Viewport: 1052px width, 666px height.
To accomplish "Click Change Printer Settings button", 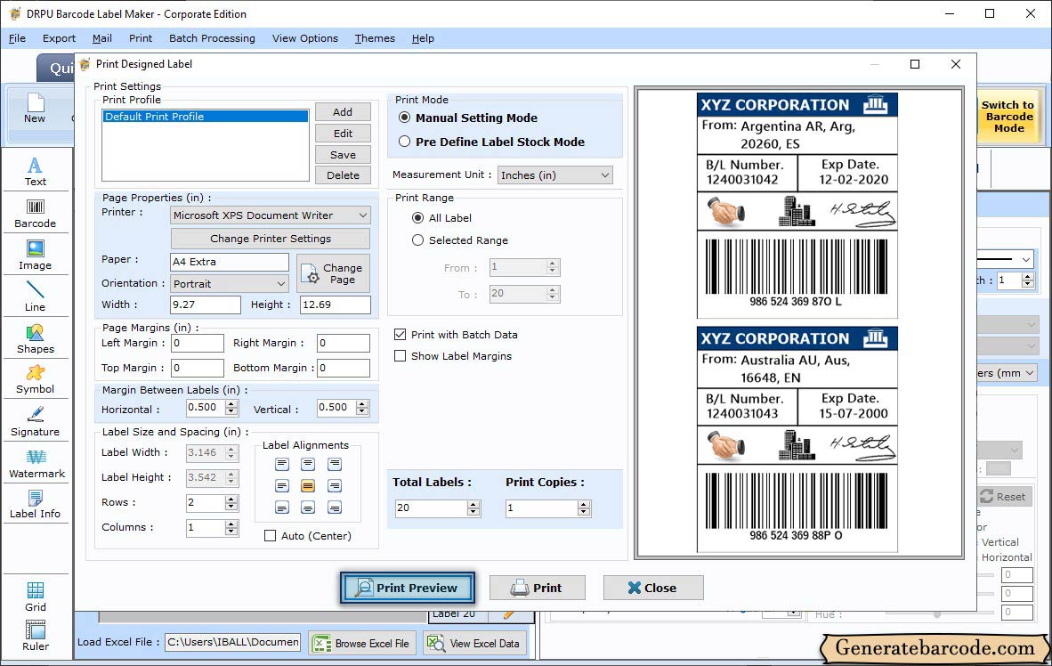I will (271, 239).
